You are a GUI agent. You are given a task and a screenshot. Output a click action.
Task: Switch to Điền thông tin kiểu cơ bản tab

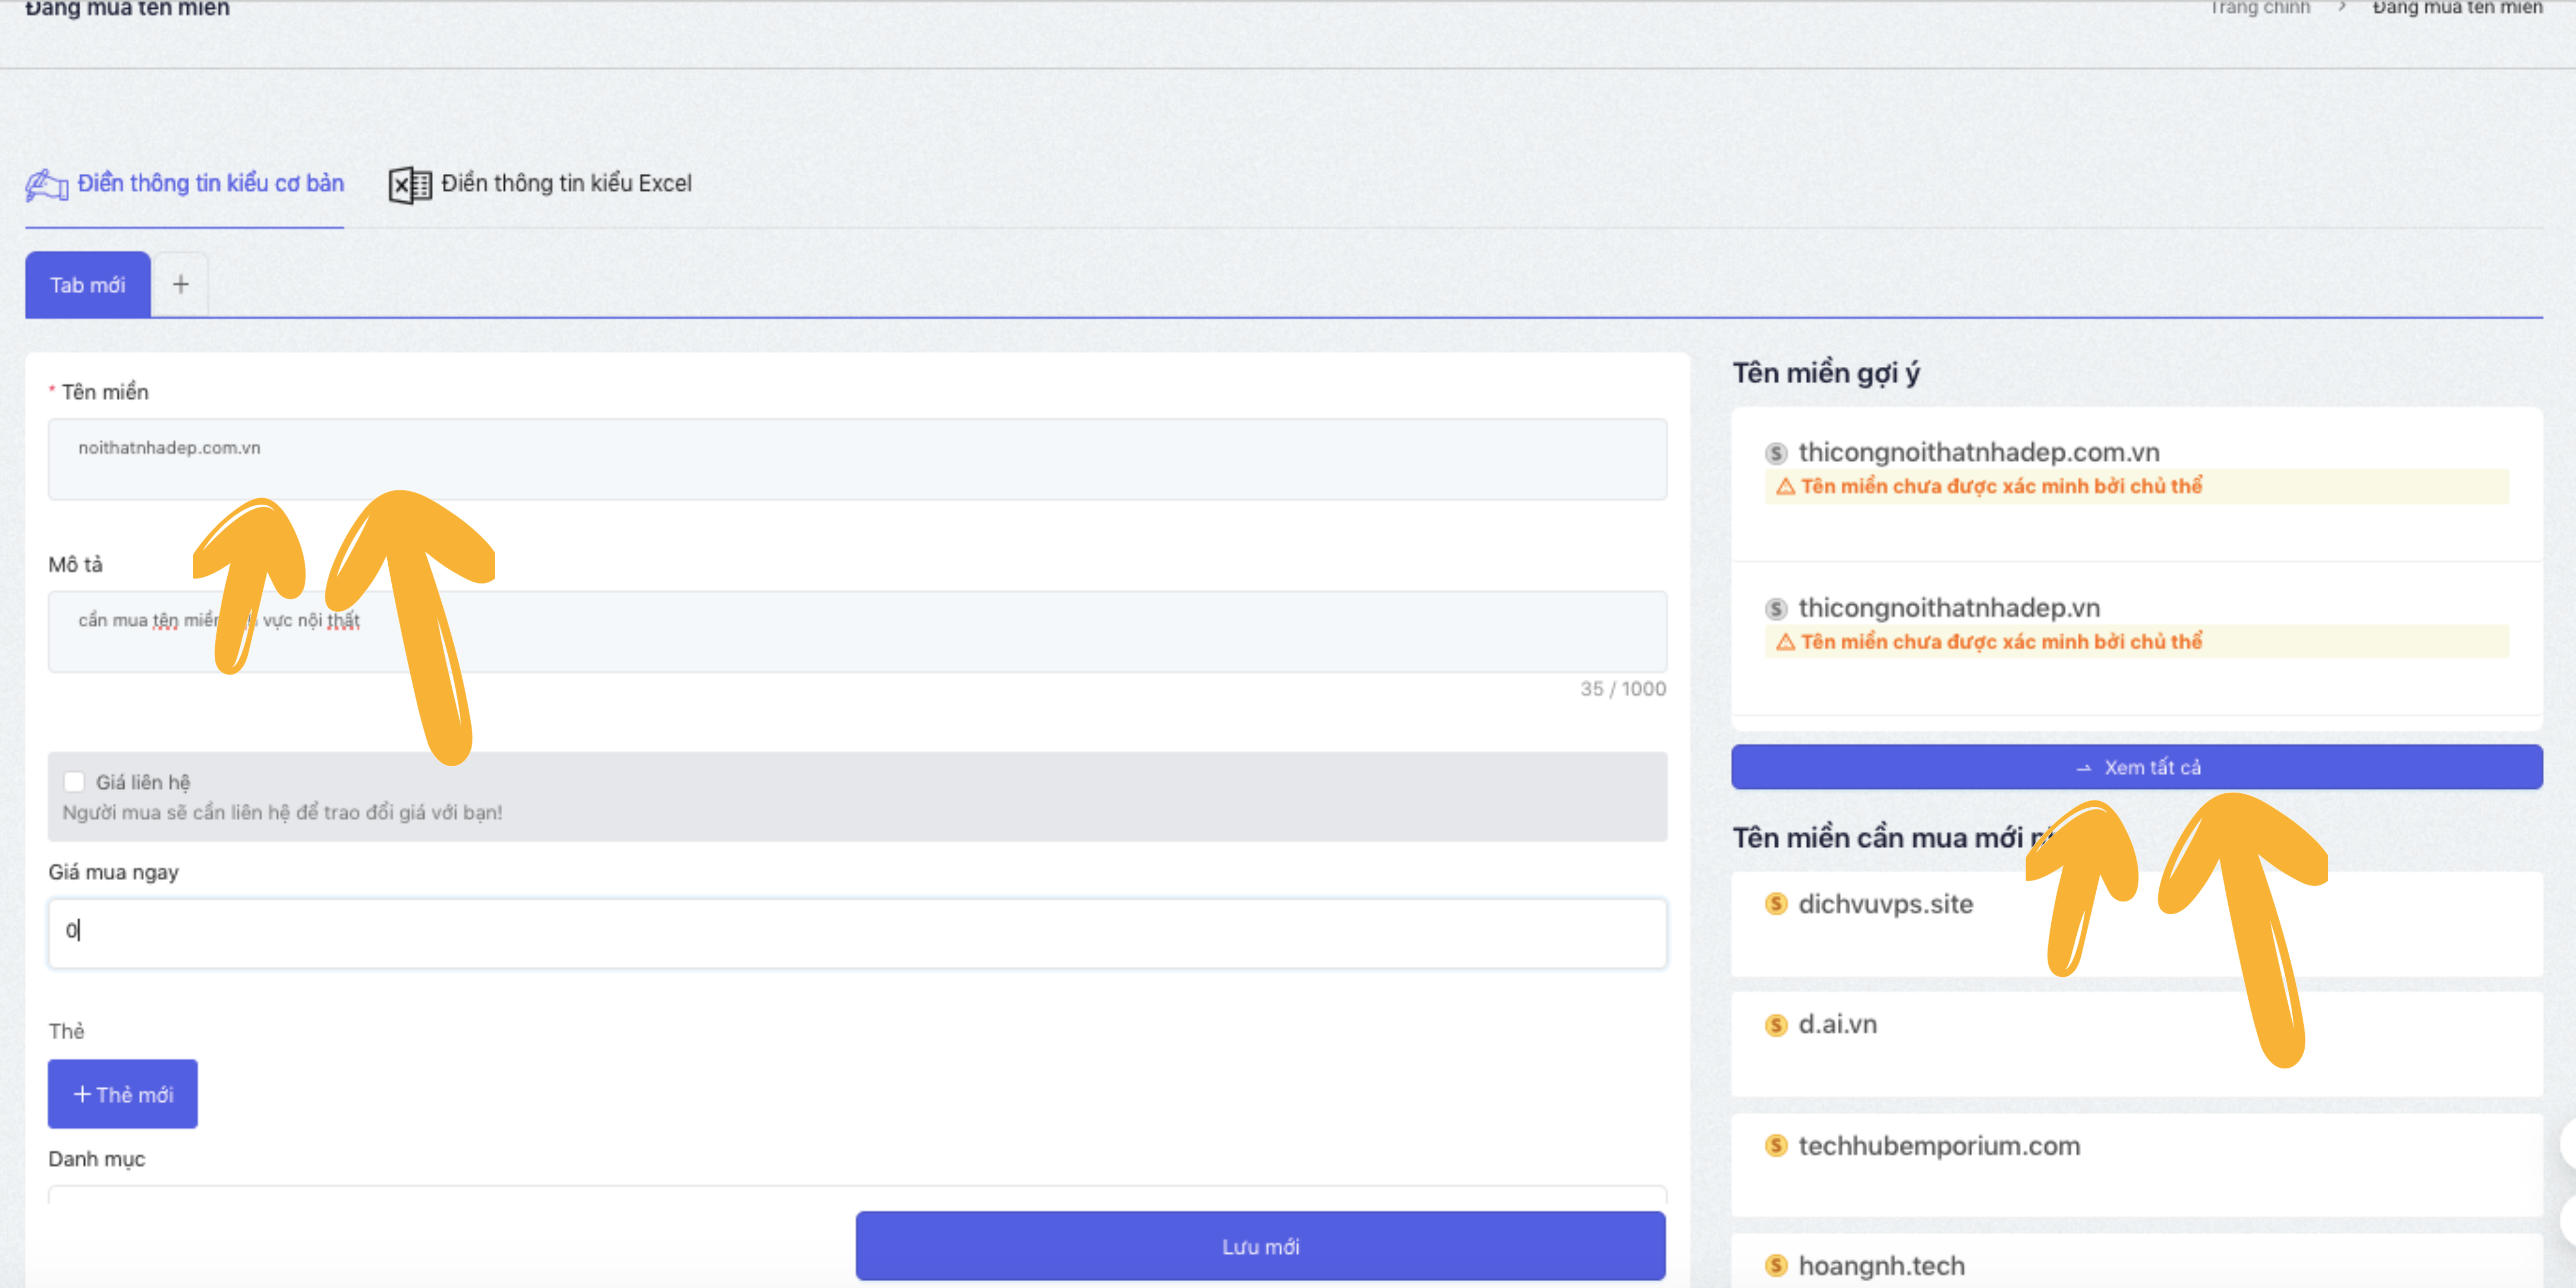[185, 184]
